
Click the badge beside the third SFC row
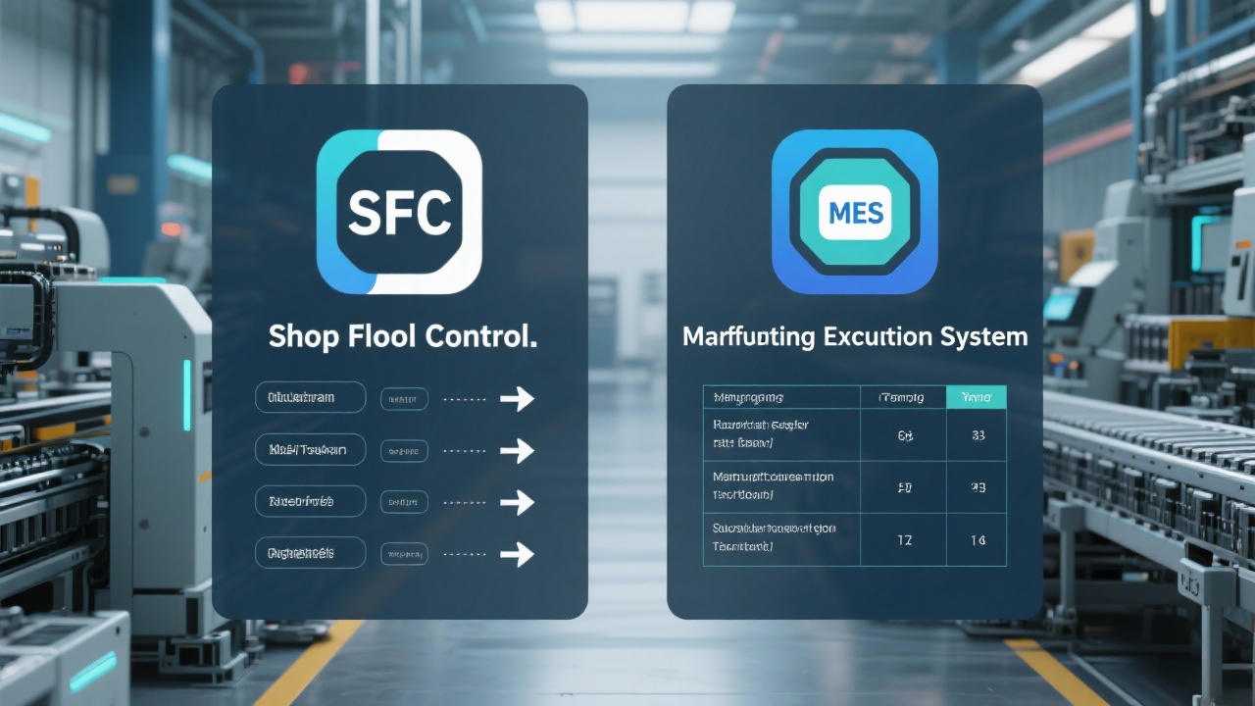point(404,501)
